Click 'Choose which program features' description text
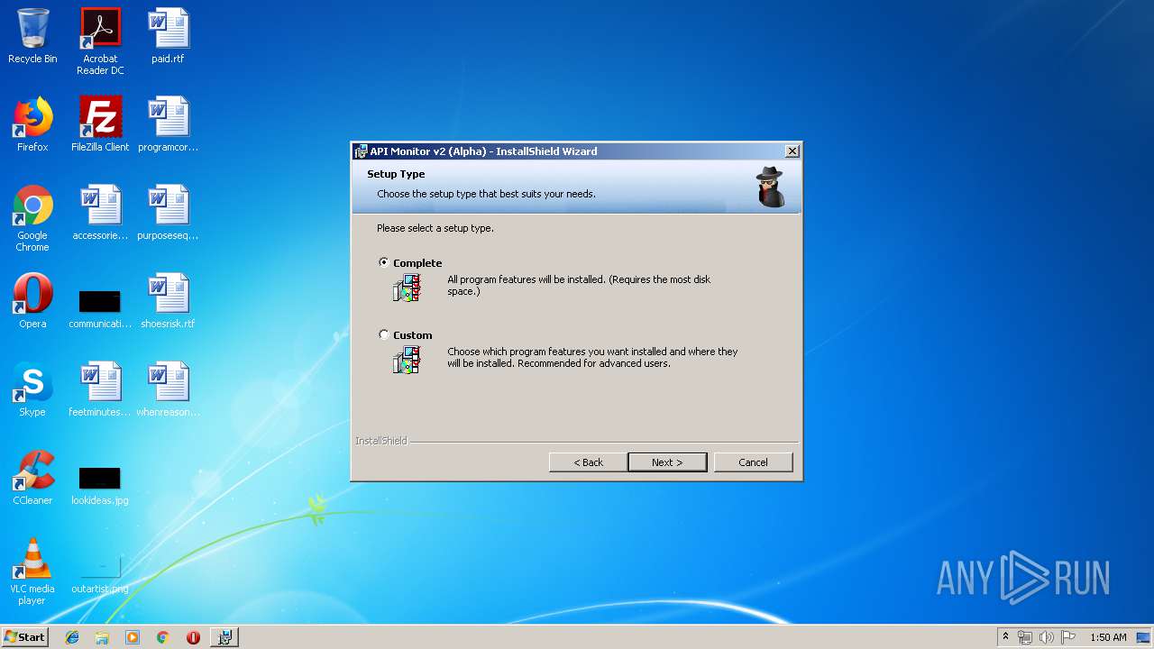The height and width of the screenshot is (649, 1154). coord(592,357)
